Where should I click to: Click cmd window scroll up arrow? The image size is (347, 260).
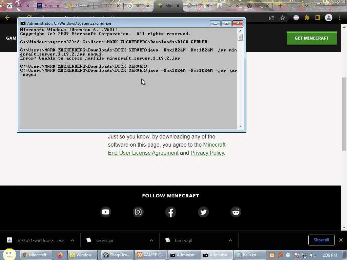point(240,30)
